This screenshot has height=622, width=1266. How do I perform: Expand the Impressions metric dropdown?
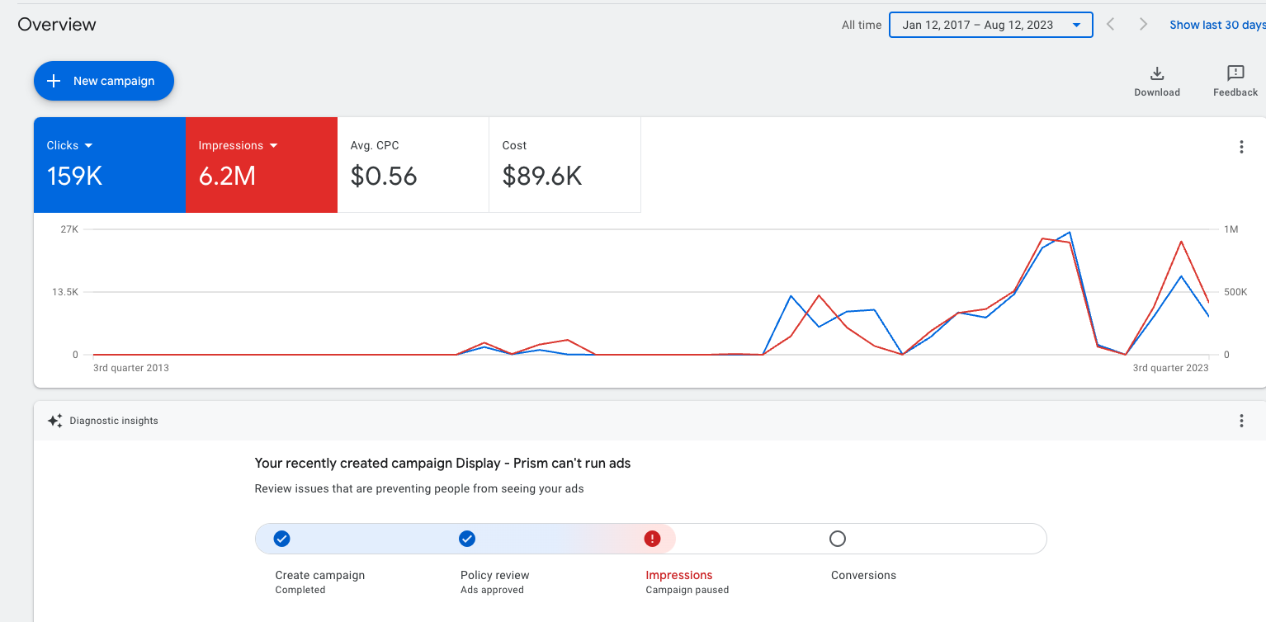pyautogui.click(x=273, y=146)
